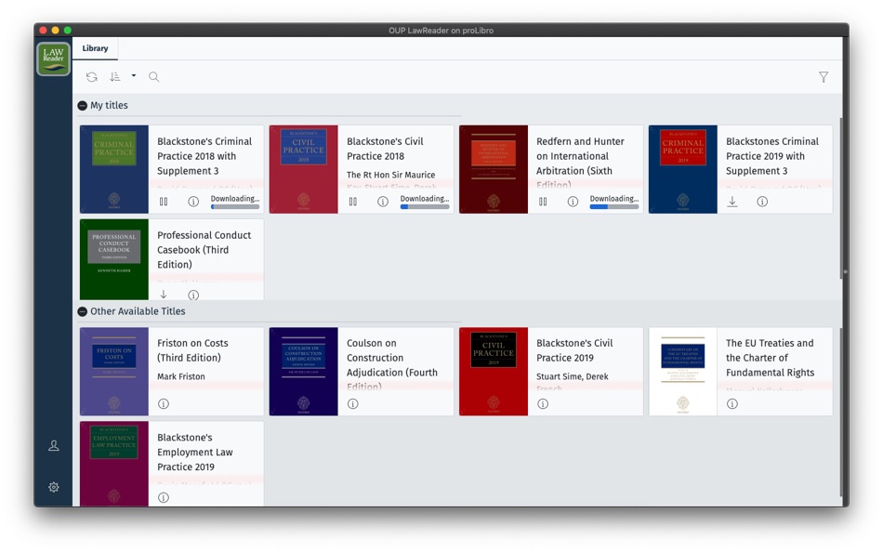The height and width of the screenshot is (552, 883).
Task: Refresh the library with the sync icon
Action: coord(92,76)
